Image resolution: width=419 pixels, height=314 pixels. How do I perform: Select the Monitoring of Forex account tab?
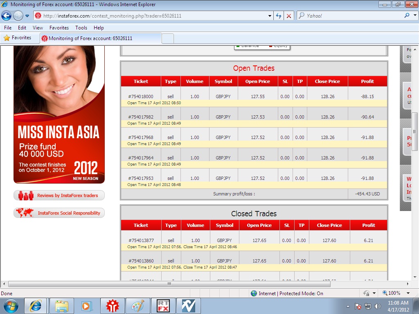coord(101,38)
